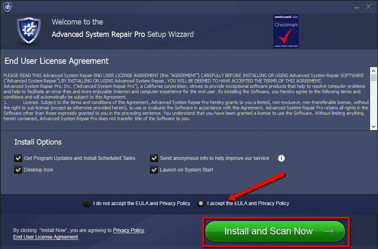The image size is (378, 249).
Task: Click Install and Scan Now button
Action: pos(275,232)
